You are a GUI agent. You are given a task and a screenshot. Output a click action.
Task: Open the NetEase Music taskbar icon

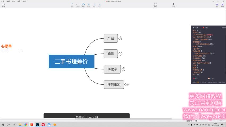pos(43,125)
